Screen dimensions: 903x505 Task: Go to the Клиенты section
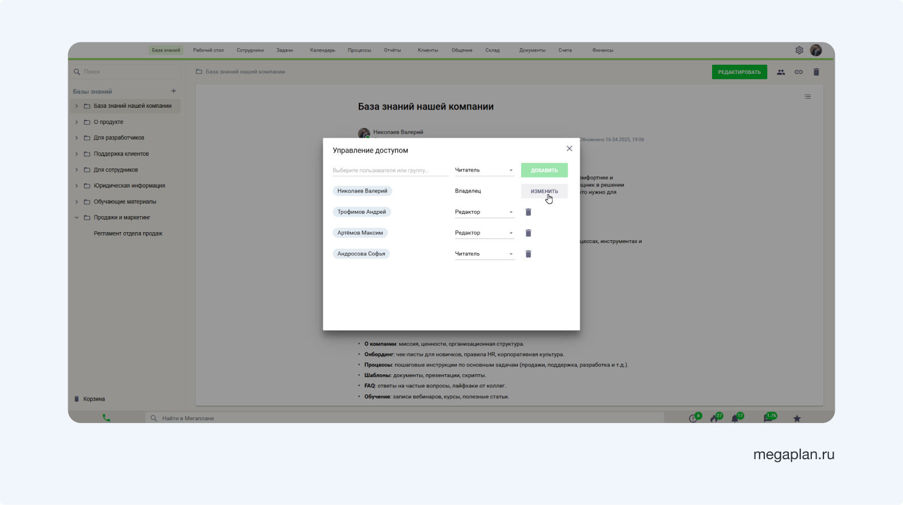[428, 50]
